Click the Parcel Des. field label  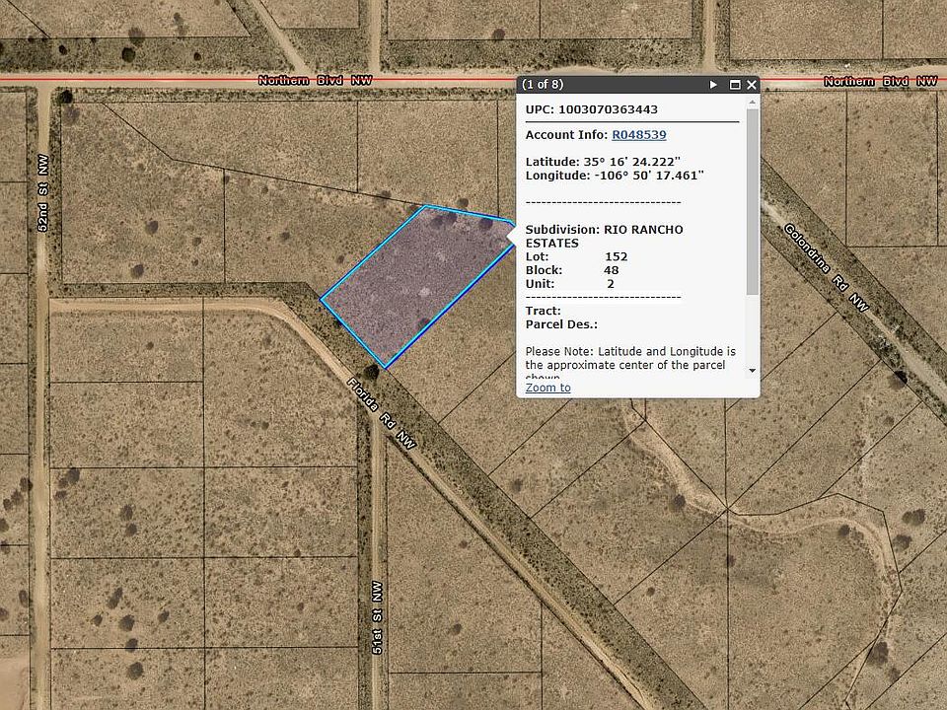coord(561,324)
